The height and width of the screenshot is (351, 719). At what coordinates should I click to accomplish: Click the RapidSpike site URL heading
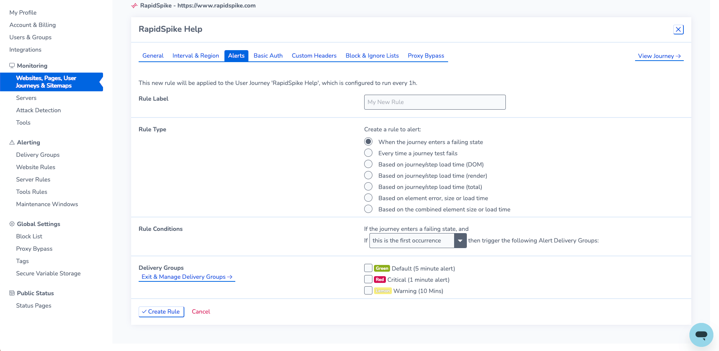(198, 6)
